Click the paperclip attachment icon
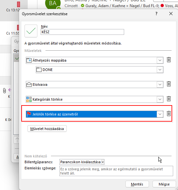178x190 pixels. [5, 91]
